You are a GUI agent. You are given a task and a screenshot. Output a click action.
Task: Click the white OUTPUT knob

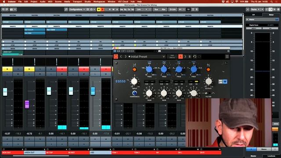click(209, 82)
